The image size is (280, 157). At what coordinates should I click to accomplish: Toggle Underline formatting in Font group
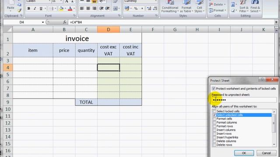click(41, 8)
